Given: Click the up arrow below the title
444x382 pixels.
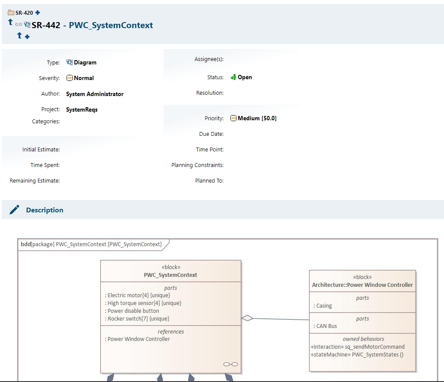Looking at the screenshot, I should (19, 35).
